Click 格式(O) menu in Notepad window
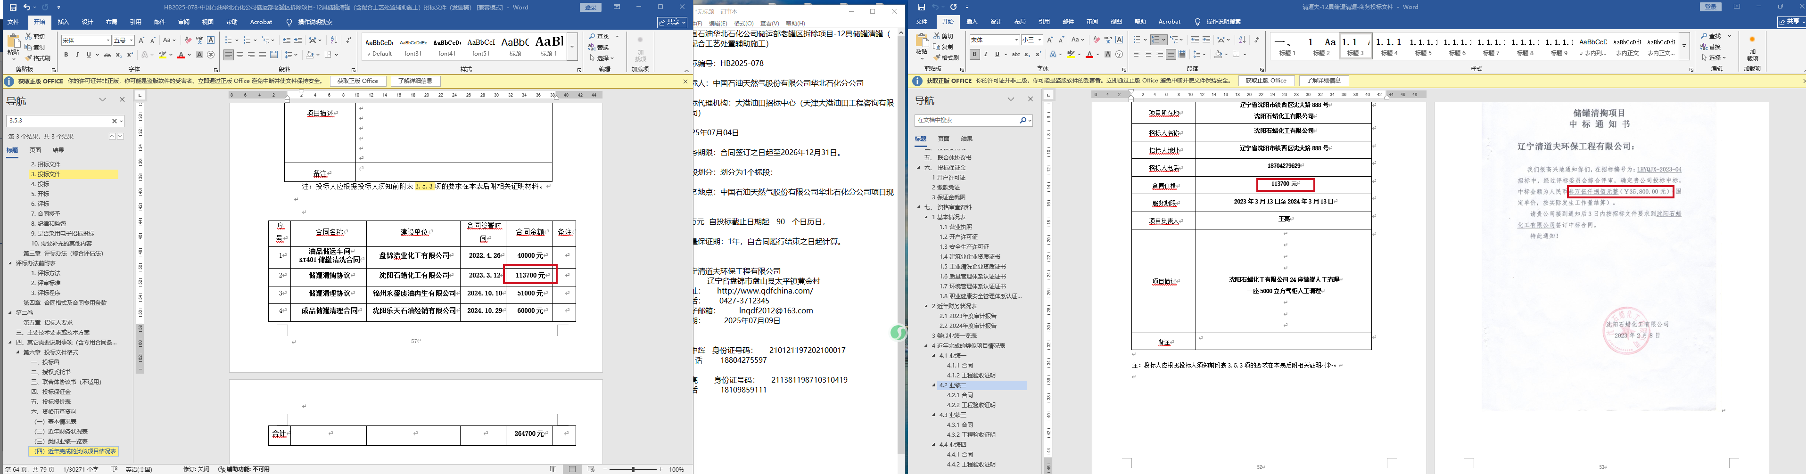 744,23
